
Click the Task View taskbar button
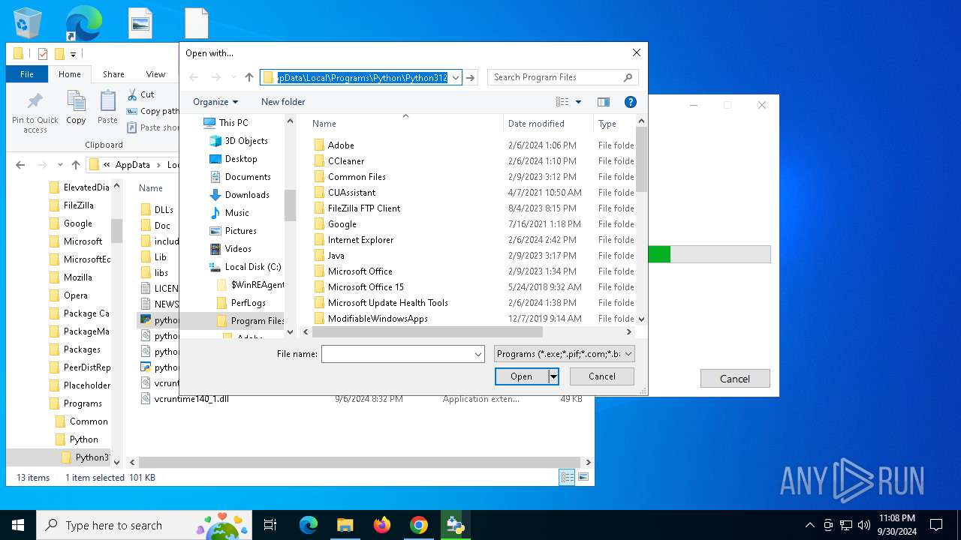pos(270,525)
